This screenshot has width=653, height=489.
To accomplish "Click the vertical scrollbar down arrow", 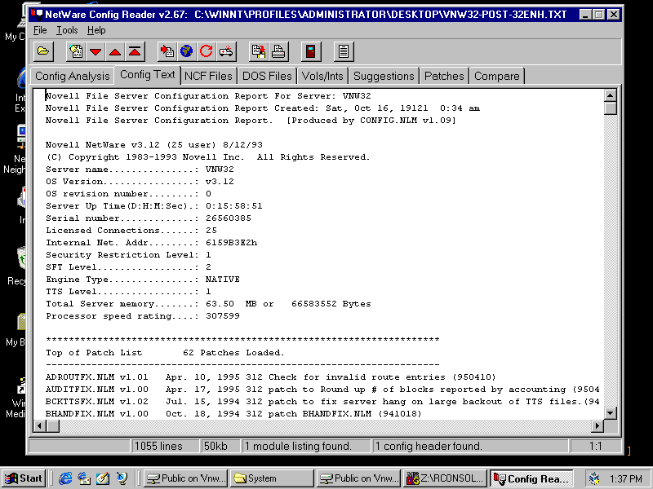I will [x=610, y=413].
